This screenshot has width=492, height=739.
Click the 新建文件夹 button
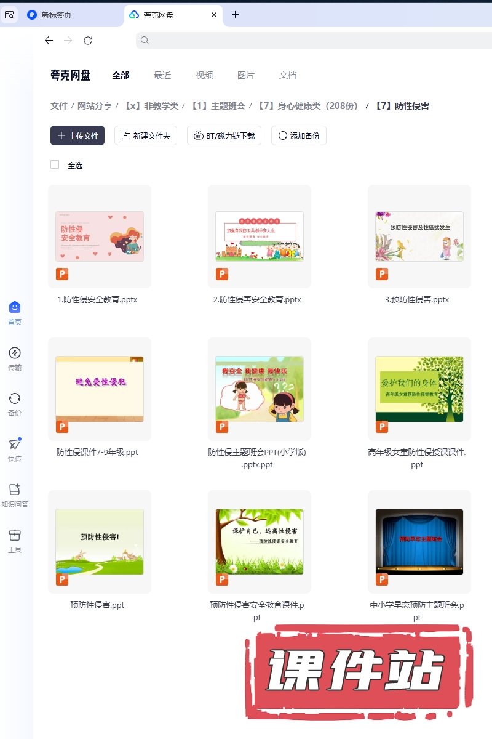[146, 135]
